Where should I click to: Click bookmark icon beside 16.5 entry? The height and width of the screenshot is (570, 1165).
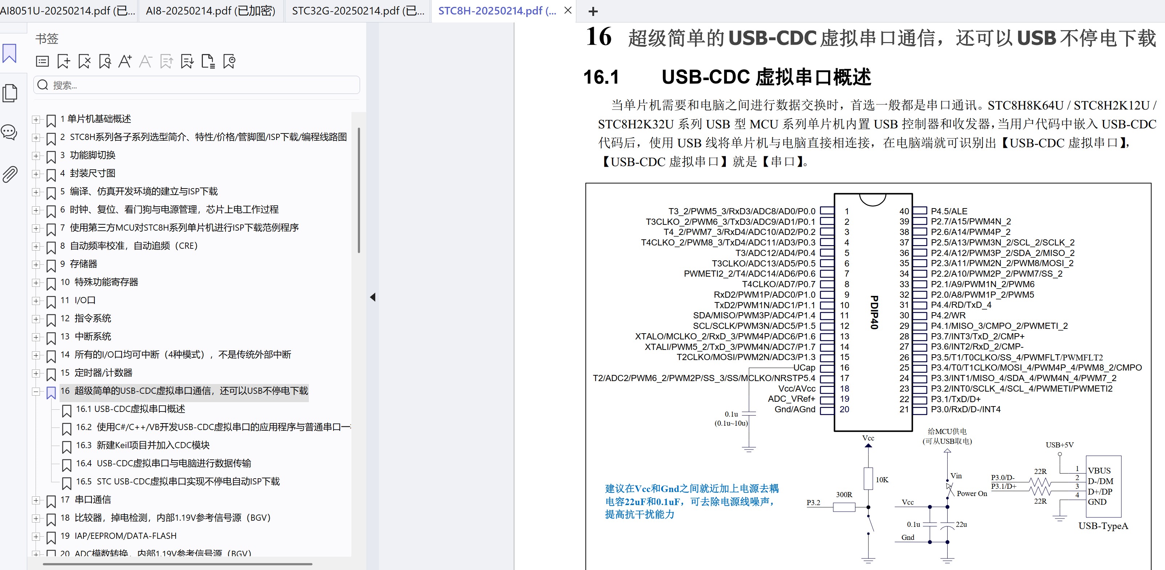[66, 483]
